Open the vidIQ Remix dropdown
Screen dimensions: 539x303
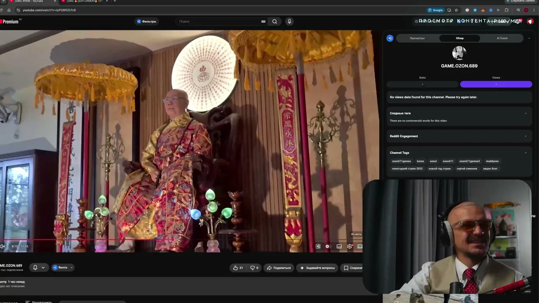tap(63, 268)
